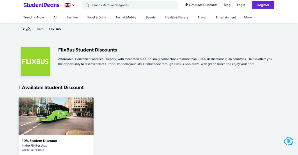Open the Blog link

227,5
